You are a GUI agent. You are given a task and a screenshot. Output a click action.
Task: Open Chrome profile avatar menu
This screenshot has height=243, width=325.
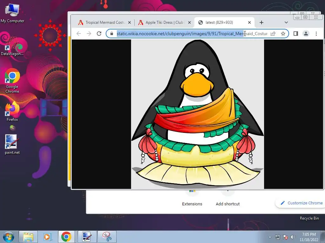point(306,34)
